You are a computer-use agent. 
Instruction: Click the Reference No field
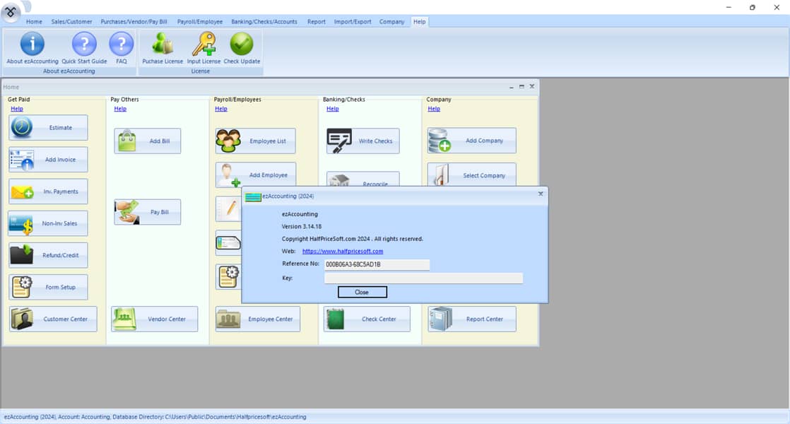377,264
